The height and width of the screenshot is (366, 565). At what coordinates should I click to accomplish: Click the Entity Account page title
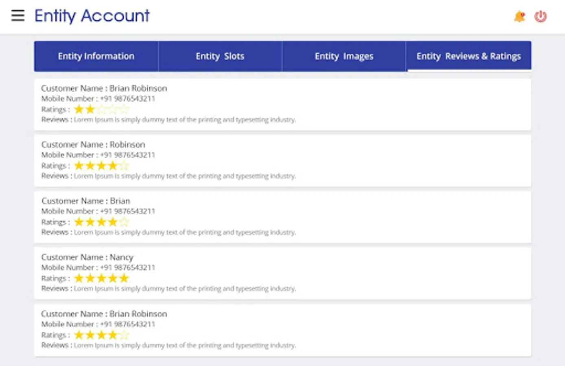[92, 16]
